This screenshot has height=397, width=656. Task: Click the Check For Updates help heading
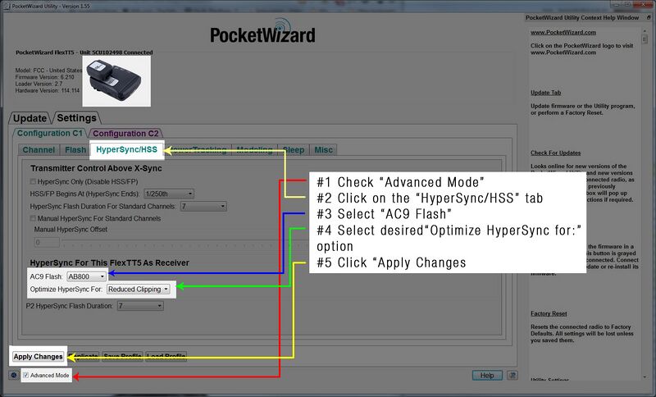coord(556,153)
